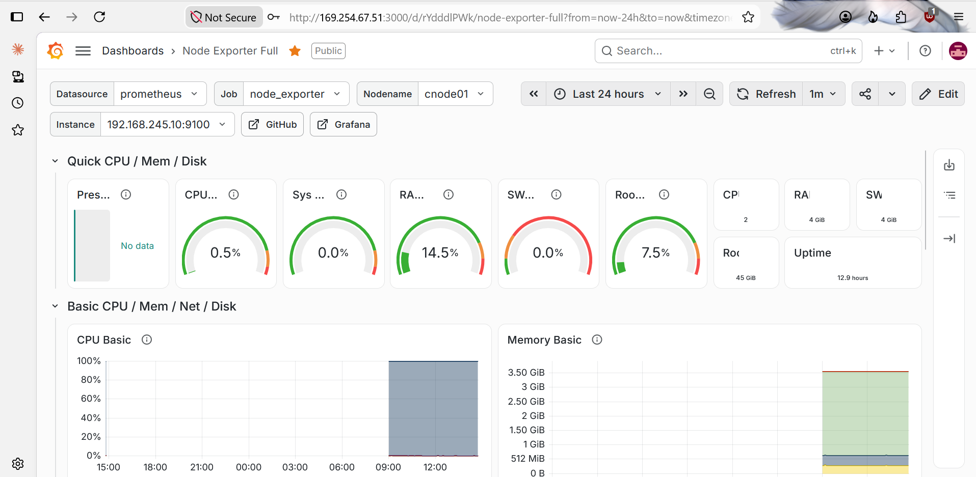
Task: Show info for the CPU Busy panel
Action: coord(233,194)
